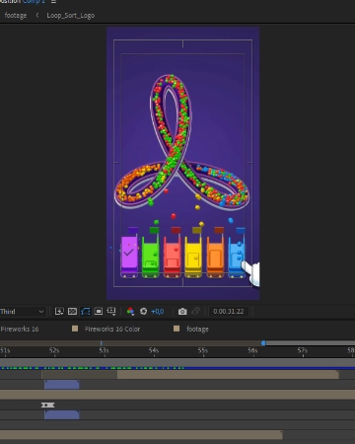The image size is (355, 444).
Task: Click the preview time 0.00.31.22
Action: [x=229, y=311]
